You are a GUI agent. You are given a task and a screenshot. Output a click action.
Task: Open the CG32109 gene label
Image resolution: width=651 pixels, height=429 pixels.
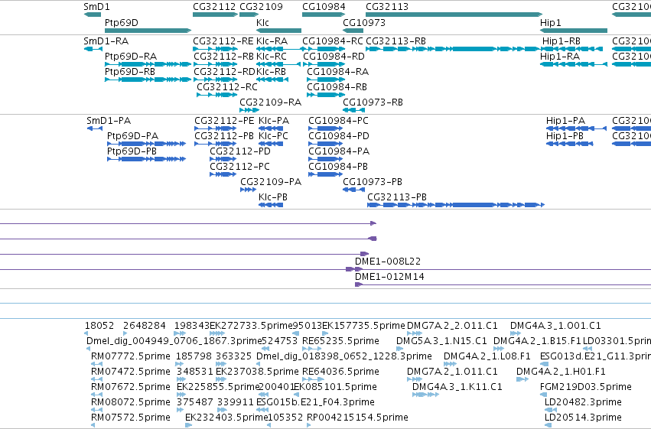tap(261, 7)
